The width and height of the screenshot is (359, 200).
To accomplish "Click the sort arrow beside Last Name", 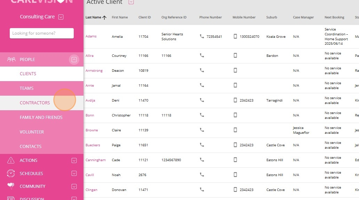I will [x=104, y=18].
